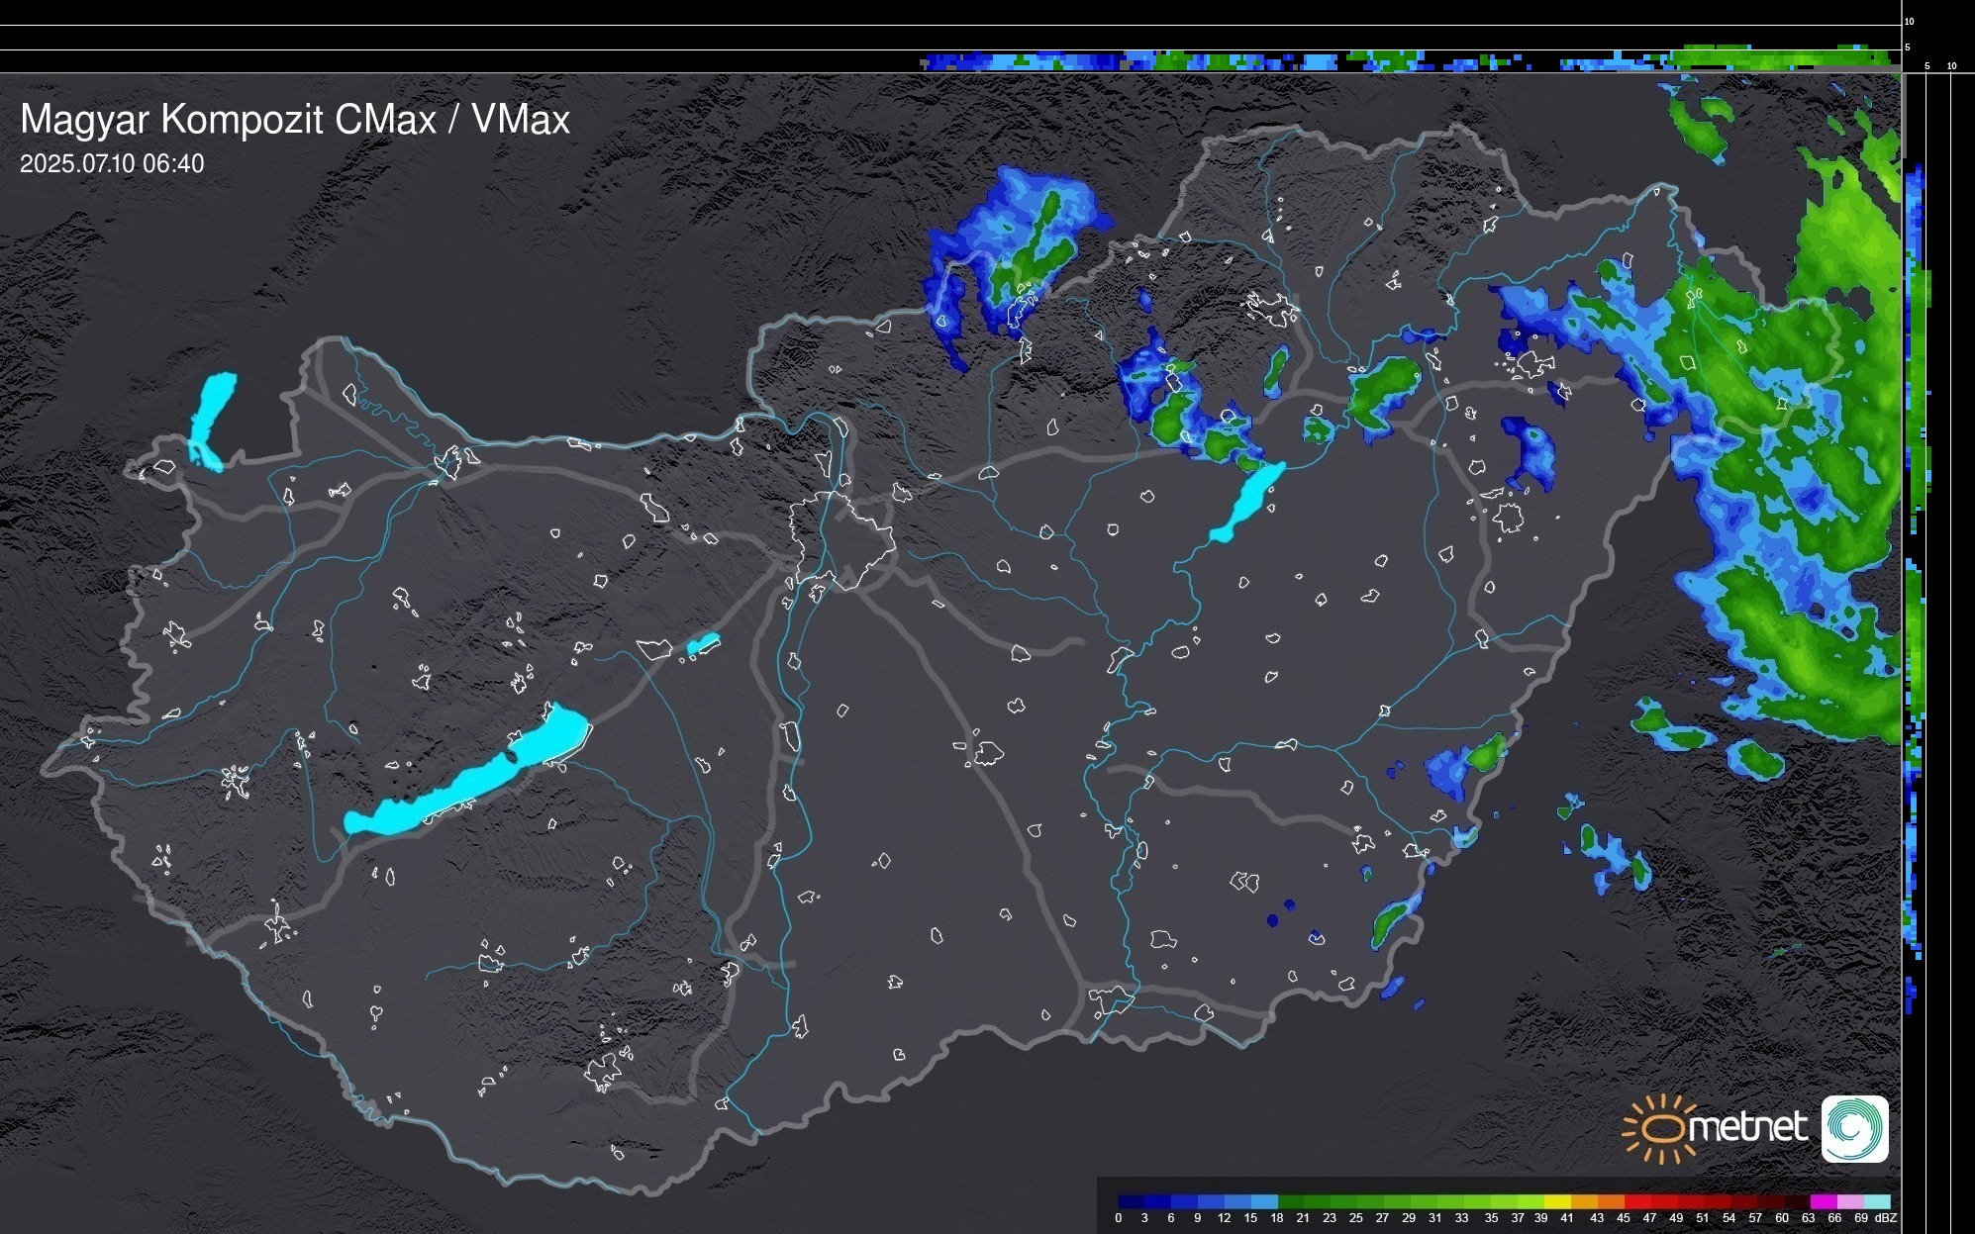Select the yellow 39 dBZ legend swatch
1975x1234 pixels.
coord(1557,1202)
